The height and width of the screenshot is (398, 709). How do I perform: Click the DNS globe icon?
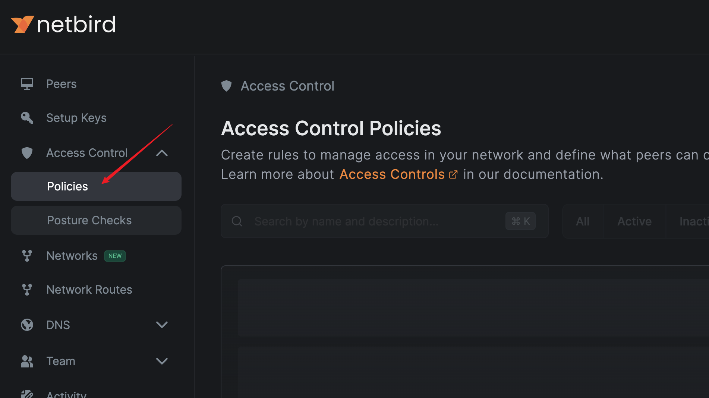(x=27, y=325)
